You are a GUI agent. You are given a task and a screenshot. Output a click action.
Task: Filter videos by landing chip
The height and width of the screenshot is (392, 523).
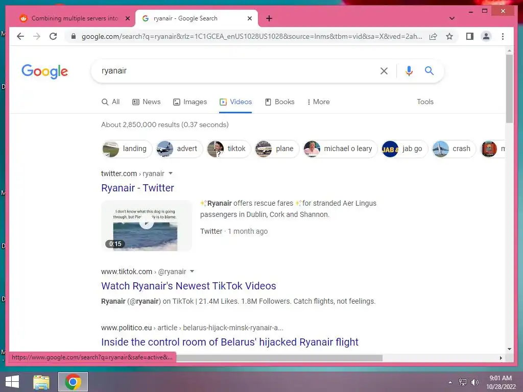[127, 149]
